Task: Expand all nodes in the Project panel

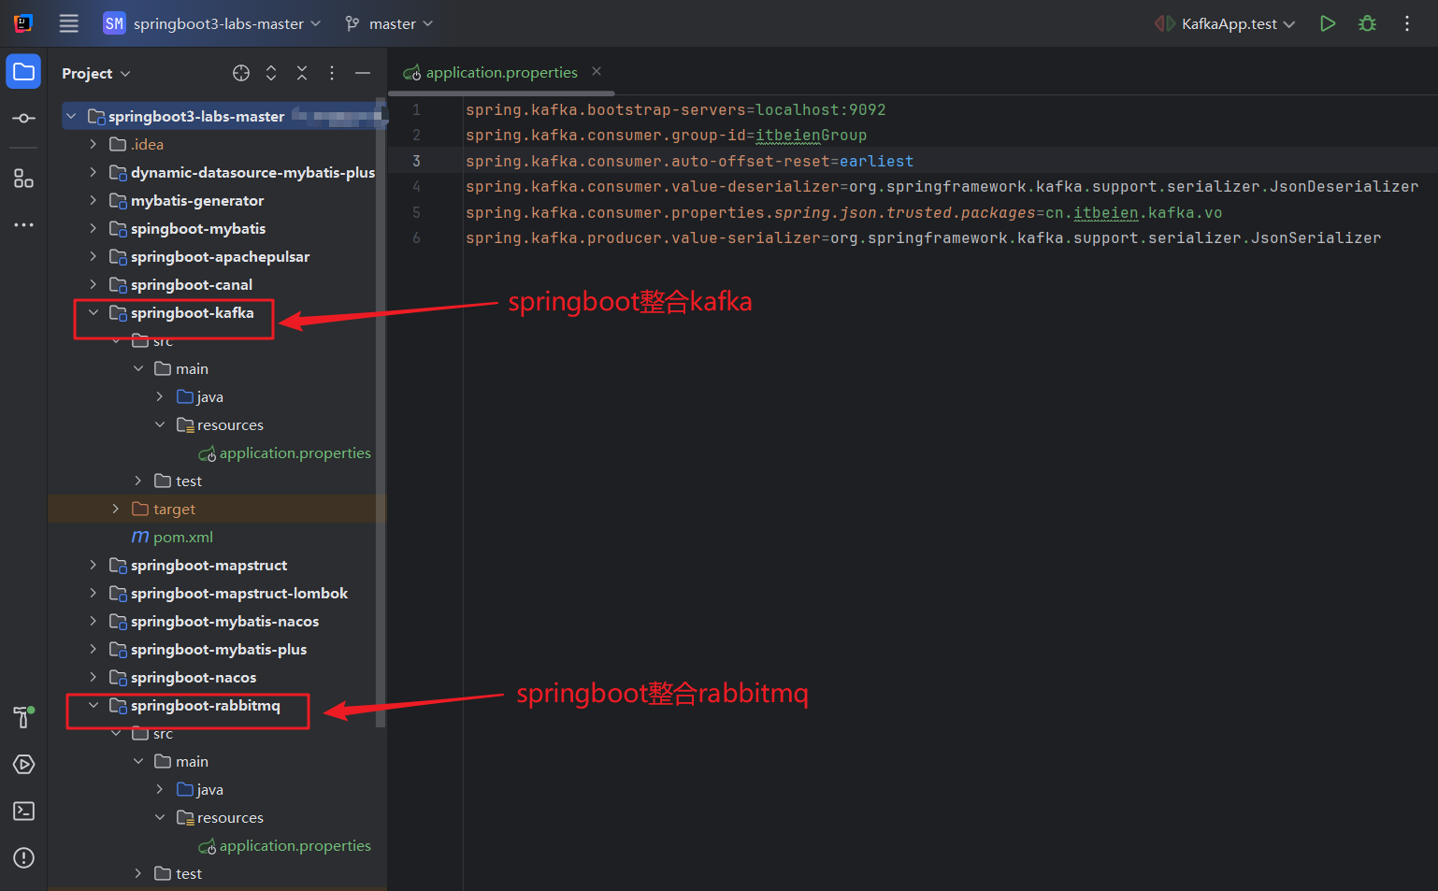Action: [271, 73]
